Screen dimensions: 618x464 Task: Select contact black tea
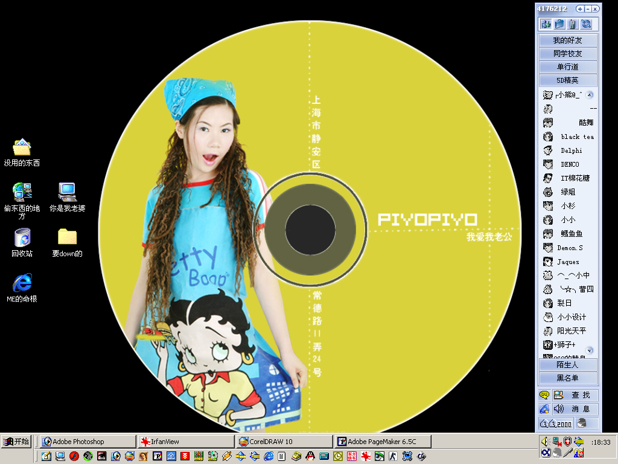[x=568, y=137]
